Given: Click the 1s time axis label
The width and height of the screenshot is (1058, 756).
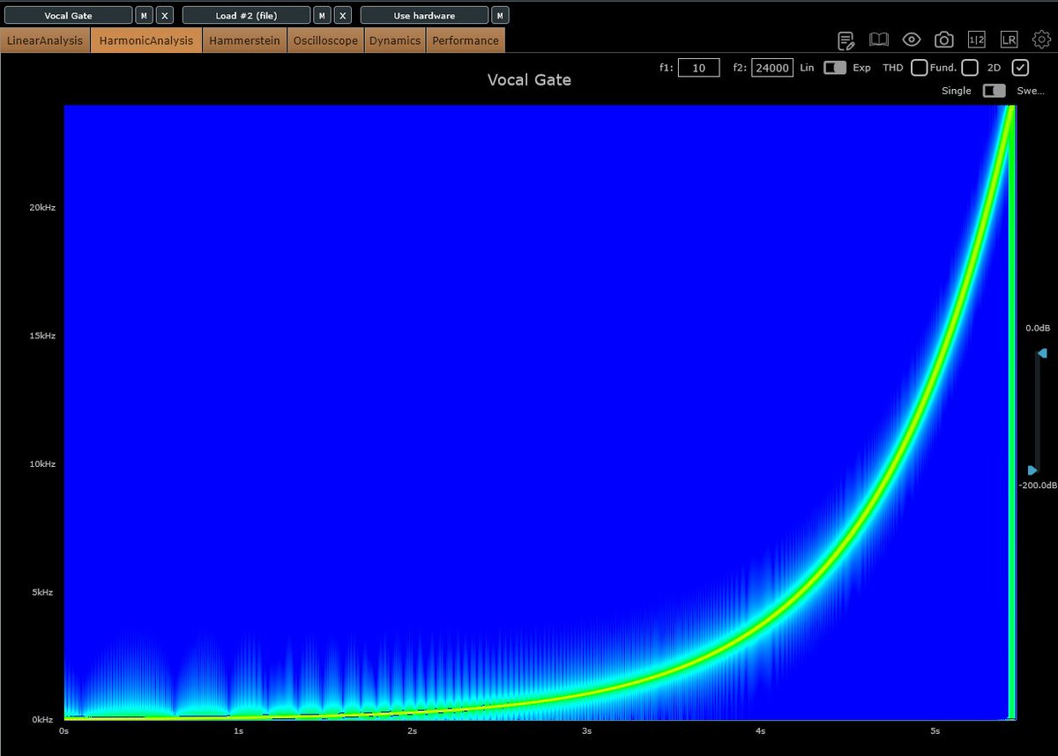Looking at the screenshot, I should coord(238,731).
